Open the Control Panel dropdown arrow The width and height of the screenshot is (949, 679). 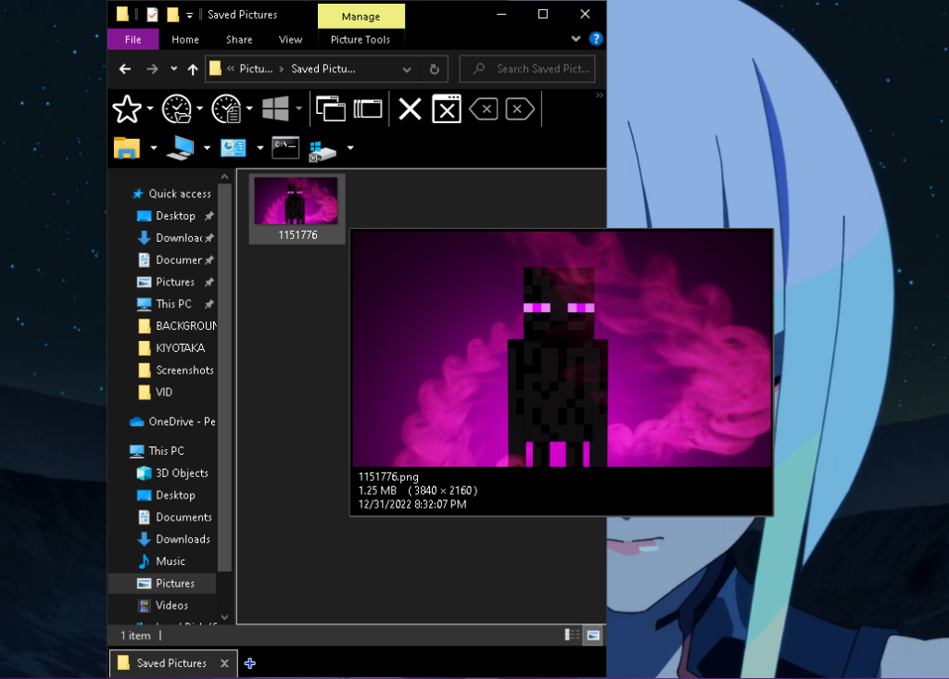[x=260, y=147]
